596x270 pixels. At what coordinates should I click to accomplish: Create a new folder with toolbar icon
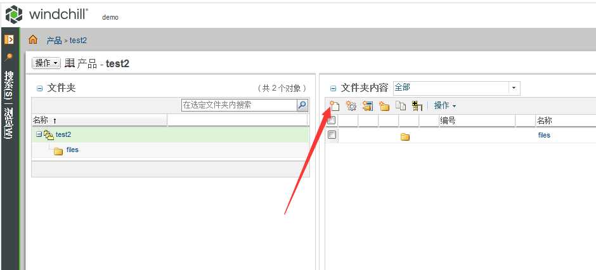(x=384, y=106)
